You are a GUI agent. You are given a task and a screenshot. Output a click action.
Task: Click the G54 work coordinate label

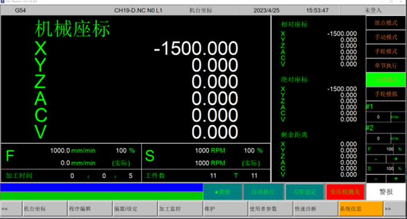click(20, 10)
